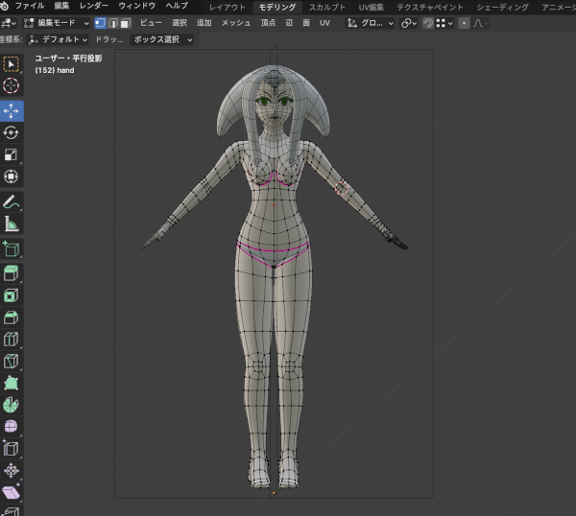Choose the Shear tool
The image size is (576, 516).
11,492
